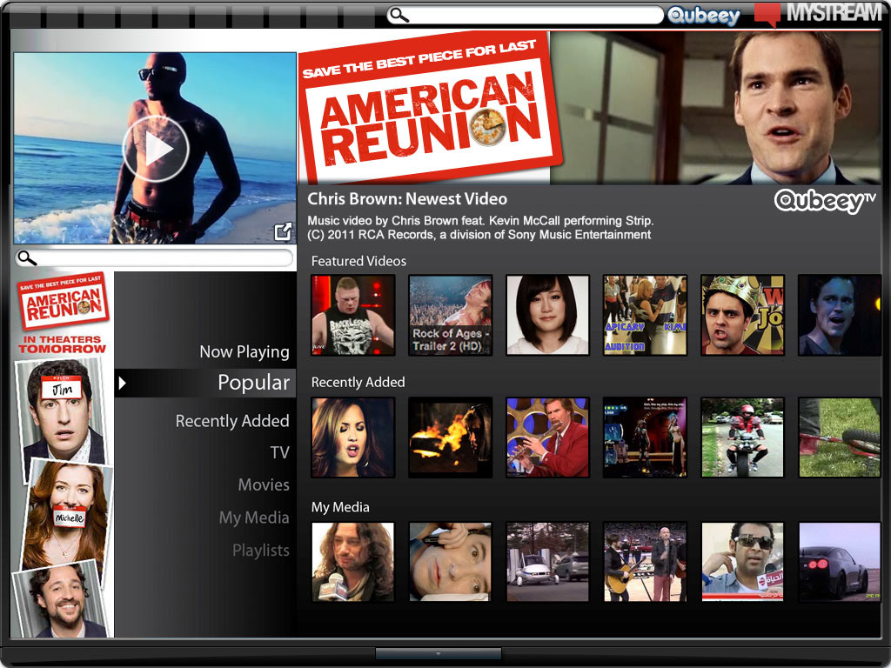Open the flying car on road video
891x668 pixels.
click(x=547, y=562)
